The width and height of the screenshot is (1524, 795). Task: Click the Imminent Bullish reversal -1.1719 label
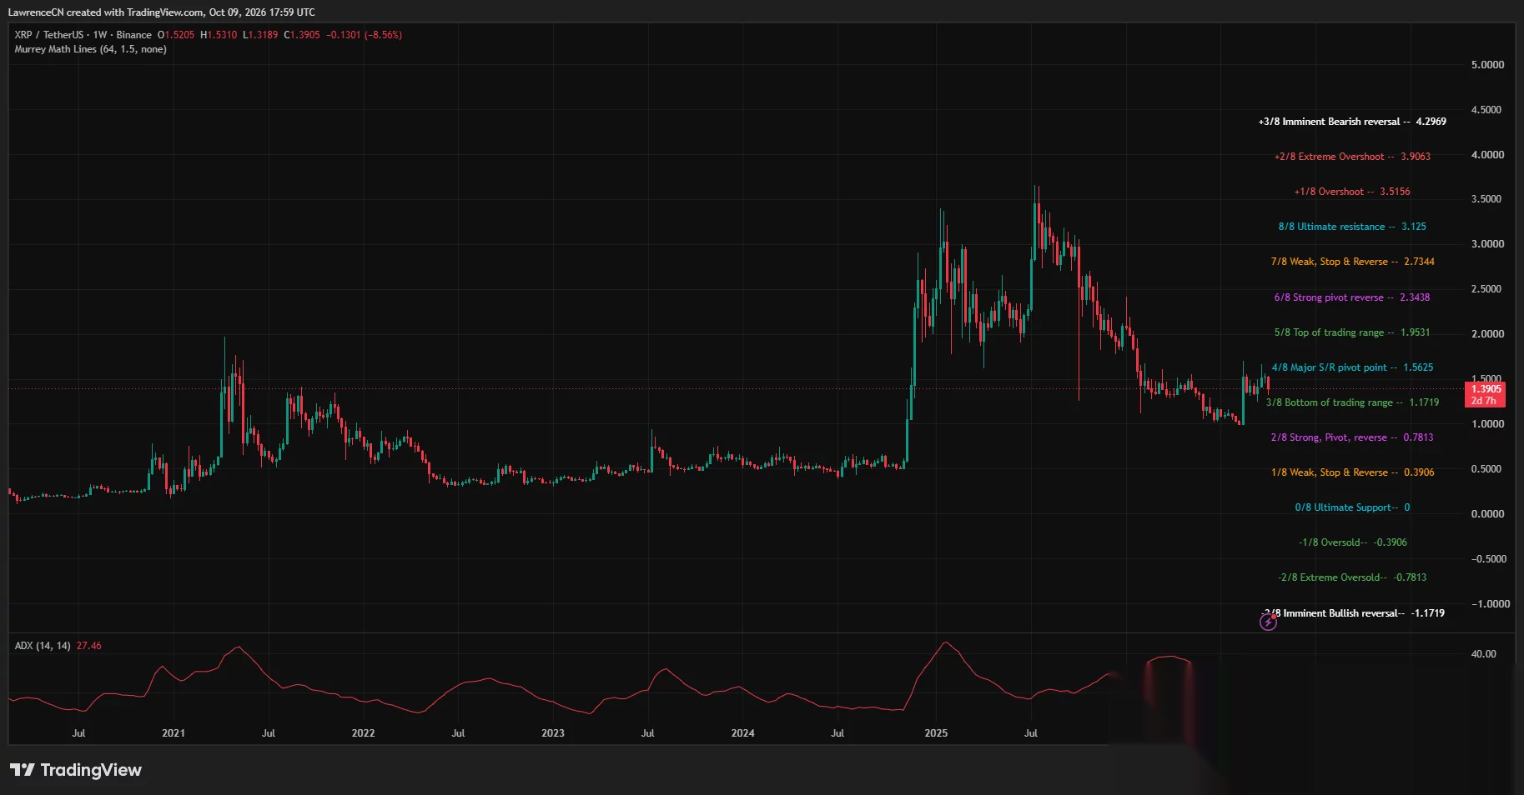point(1352,613)
